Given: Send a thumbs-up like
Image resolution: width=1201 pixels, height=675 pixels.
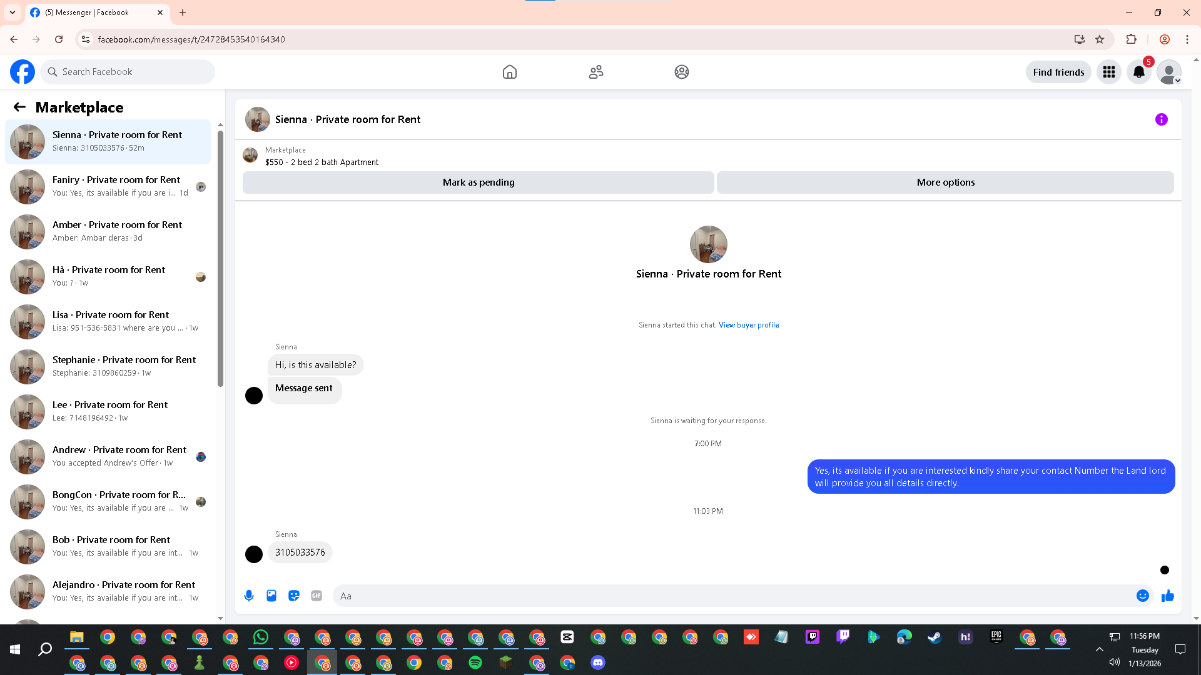Looking at the screenshot, I should pos(1167,596).
